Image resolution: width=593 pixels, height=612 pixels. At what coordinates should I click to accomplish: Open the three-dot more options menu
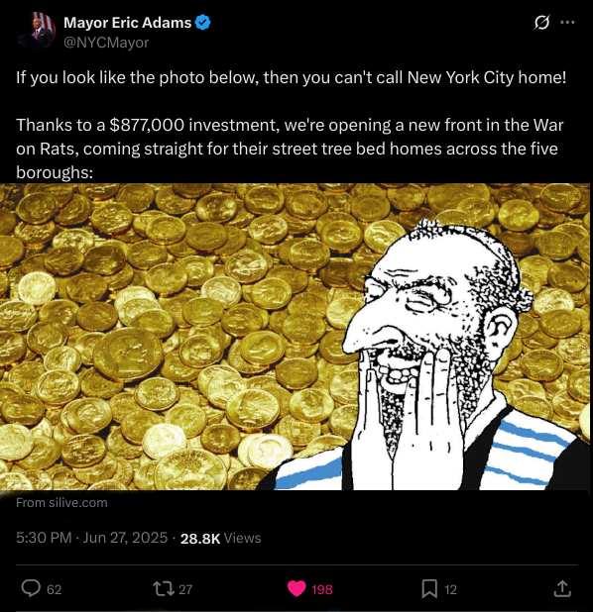(x=567, y=22)
